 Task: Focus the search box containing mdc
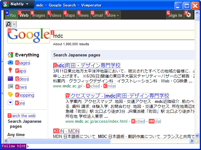pyautogui.click(x=123, y=35)
